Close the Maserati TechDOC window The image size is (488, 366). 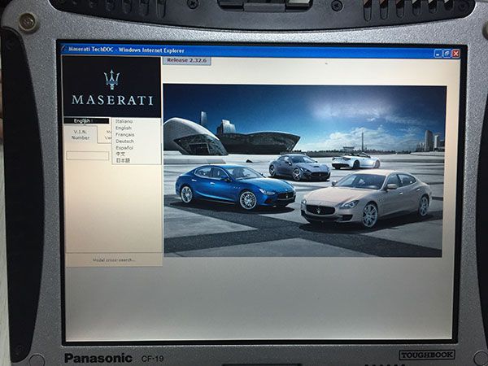pyautogui.click(x=456, y=54)
